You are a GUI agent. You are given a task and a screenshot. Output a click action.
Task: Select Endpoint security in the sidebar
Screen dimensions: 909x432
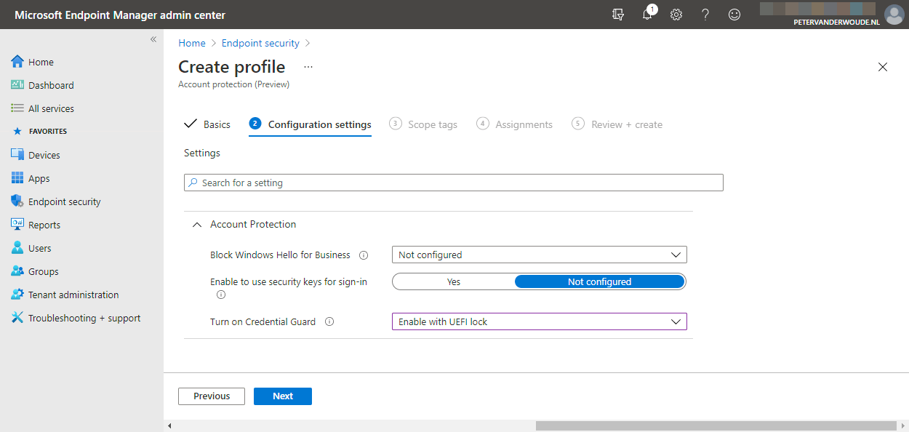(x=64, y=201)
